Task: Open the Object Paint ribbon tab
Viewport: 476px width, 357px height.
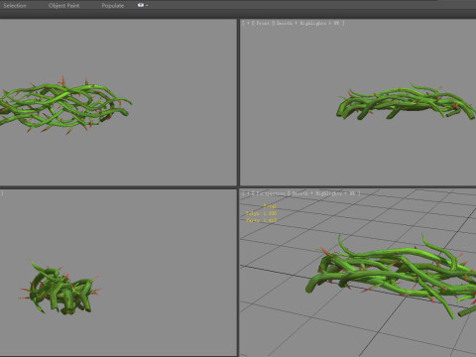Action: (x=63, y=5)
